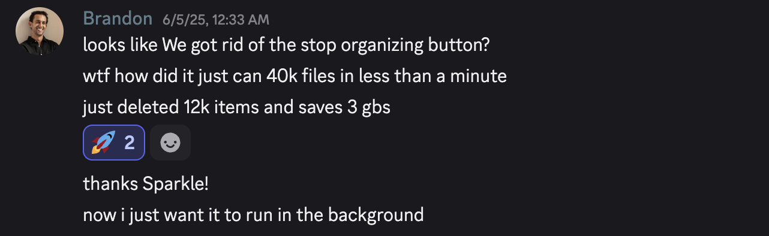Select the run in the background message

(253, 214)
